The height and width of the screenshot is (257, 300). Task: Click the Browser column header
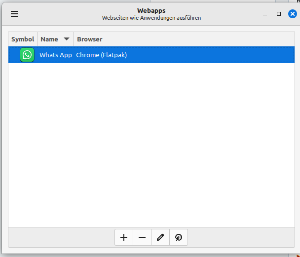point(90,39)
